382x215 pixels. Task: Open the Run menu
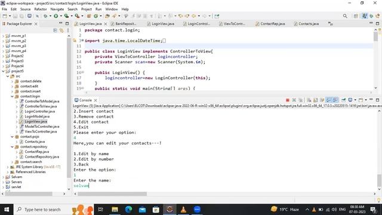(x=98, y=9)
